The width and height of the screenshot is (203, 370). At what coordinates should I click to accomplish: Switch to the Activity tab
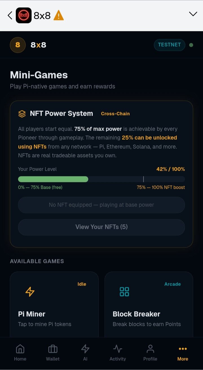coord(118,353)
